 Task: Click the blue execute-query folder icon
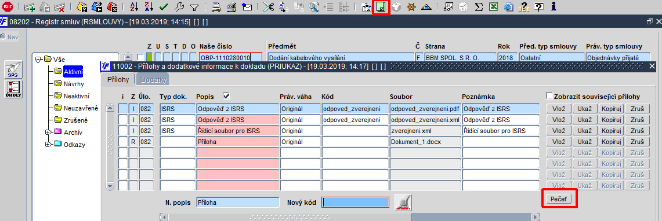point(97,7)
